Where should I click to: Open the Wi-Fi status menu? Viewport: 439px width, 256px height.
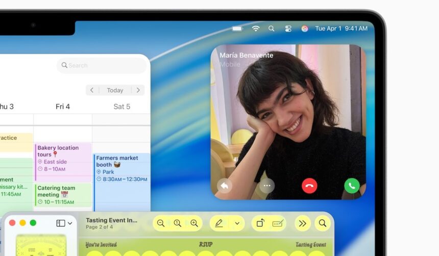click(255, 29)
